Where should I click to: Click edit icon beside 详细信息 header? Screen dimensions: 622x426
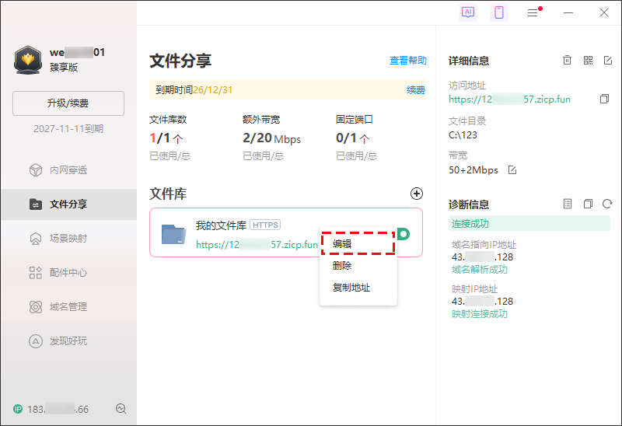[608, 61]
